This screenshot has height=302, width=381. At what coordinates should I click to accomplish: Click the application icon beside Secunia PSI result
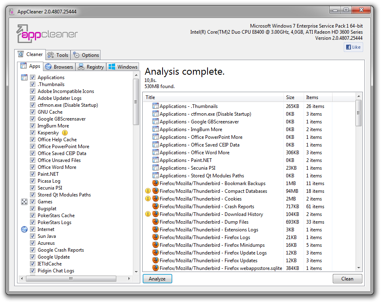coord(156,168)
